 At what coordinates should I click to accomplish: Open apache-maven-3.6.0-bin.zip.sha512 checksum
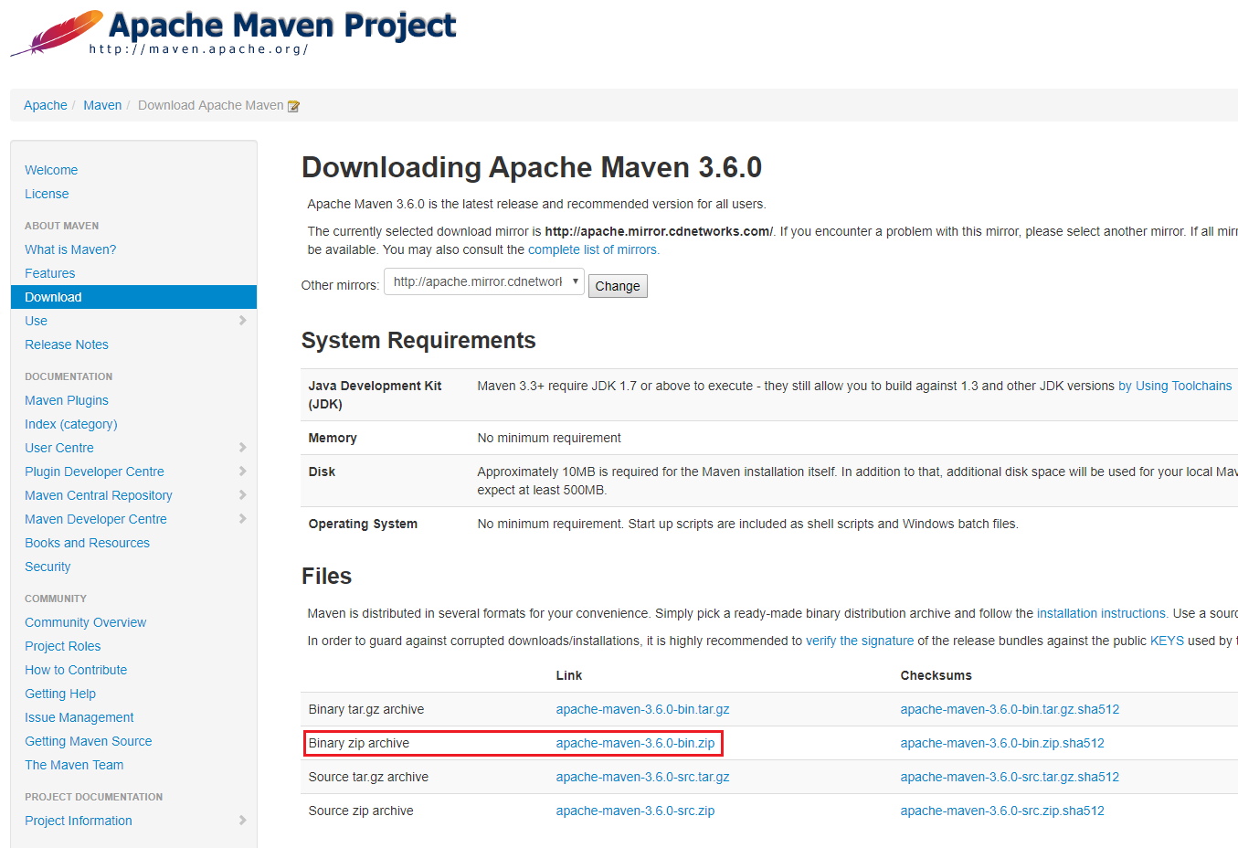coord(1002,743)
